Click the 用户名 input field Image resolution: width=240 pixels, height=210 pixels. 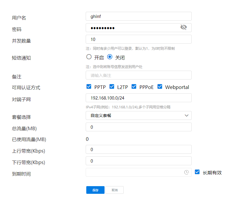click(138, 16)
